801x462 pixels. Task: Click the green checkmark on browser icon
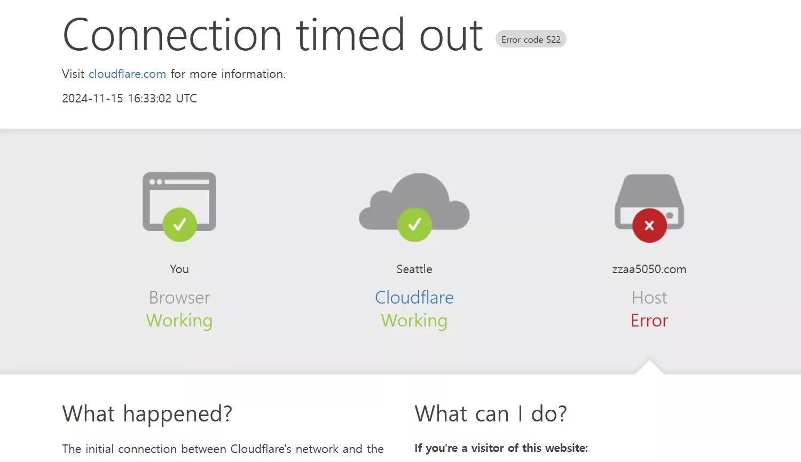179,225
